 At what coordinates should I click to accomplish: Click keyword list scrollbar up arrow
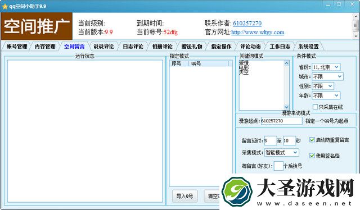(286, 63)
